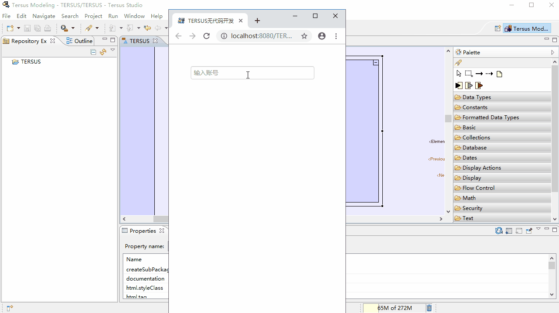Screen dimensions: 559x313
Task: Open the New wizard dropdown arrow
Action: (18, 28)
